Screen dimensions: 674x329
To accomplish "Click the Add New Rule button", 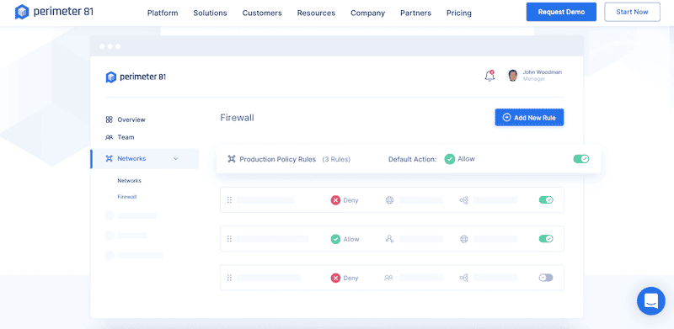I will coord(529,117).
